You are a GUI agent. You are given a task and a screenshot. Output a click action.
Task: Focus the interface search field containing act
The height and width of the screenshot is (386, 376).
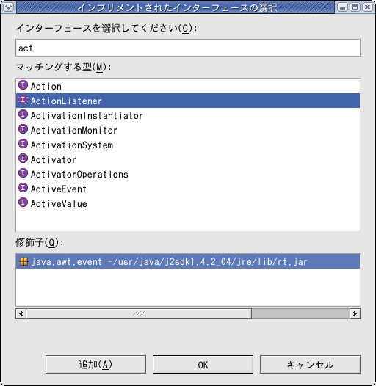point(188,48)
